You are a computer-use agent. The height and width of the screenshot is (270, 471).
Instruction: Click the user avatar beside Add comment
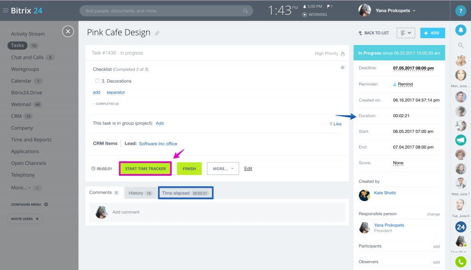pos(101,212)
